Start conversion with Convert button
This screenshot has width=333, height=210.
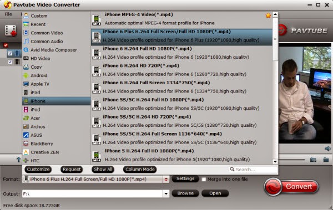click(291, 187)
